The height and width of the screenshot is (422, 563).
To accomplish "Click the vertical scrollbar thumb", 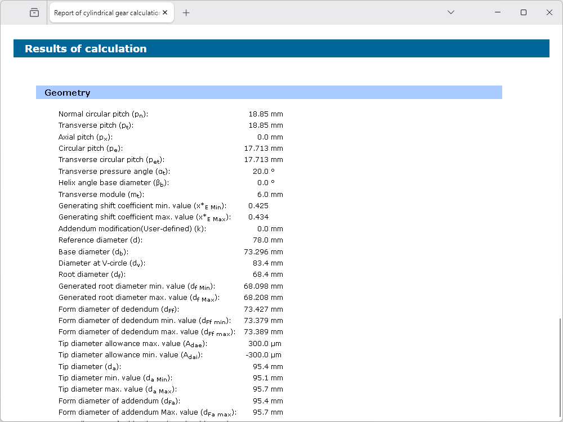I will pos(560,366).
